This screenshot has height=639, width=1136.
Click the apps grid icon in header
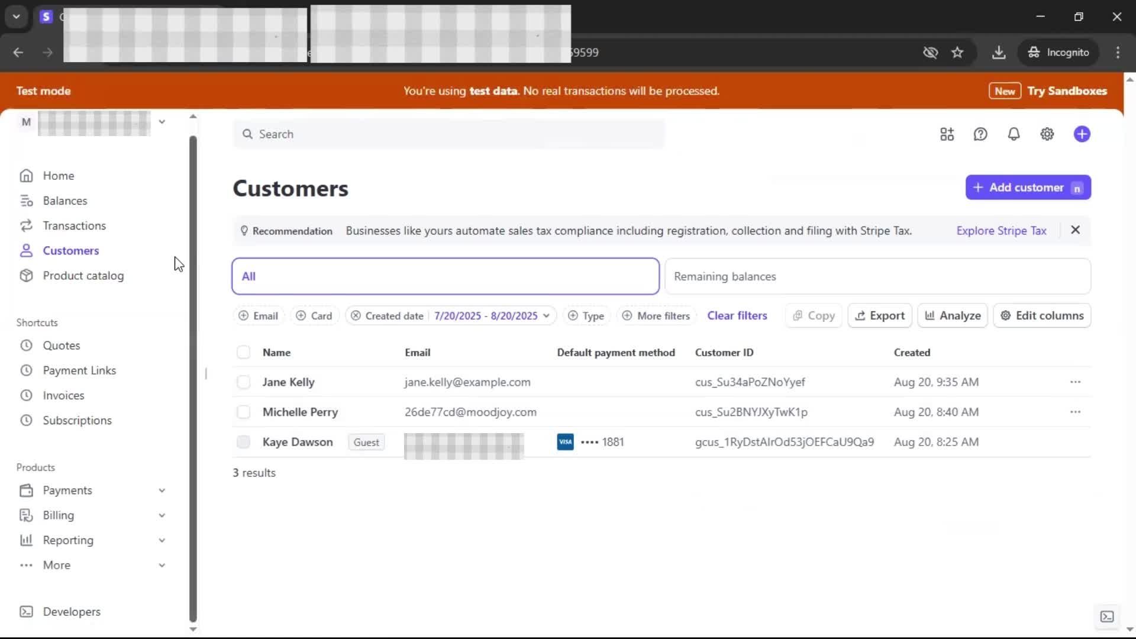[x=947, y=134]
